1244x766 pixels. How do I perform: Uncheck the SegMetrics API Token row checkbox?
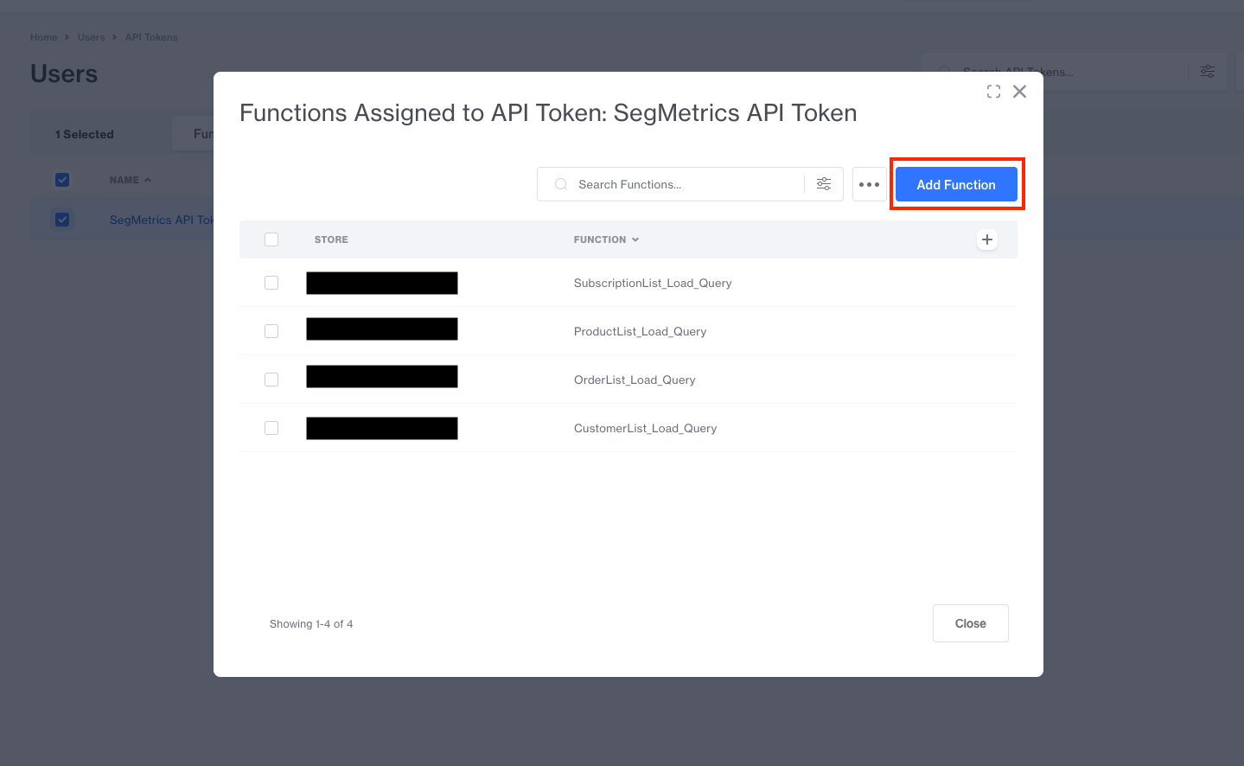pyautogui.click(x=62, y=220)
